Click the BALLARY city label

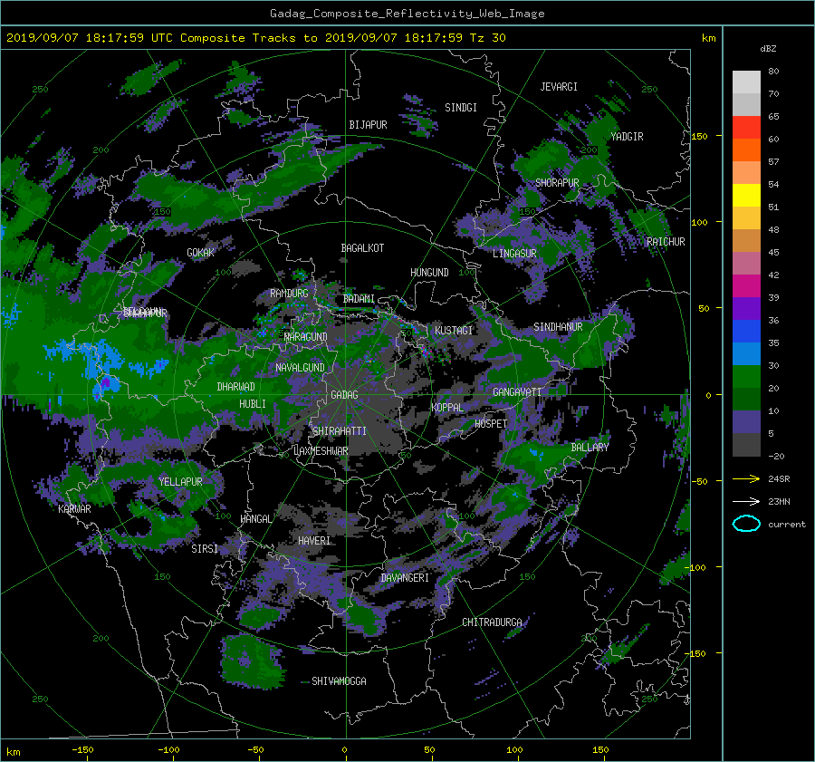click(x=590, y=448)
